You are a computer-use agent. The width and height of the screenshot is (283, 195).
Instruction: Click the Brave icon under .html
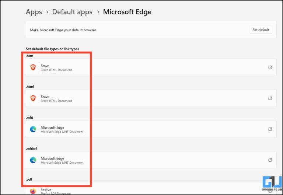[33, 98]
